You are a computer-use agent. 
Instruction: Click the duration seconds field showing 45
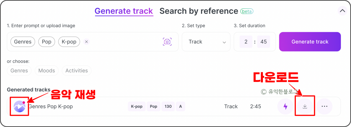(264, 42)
